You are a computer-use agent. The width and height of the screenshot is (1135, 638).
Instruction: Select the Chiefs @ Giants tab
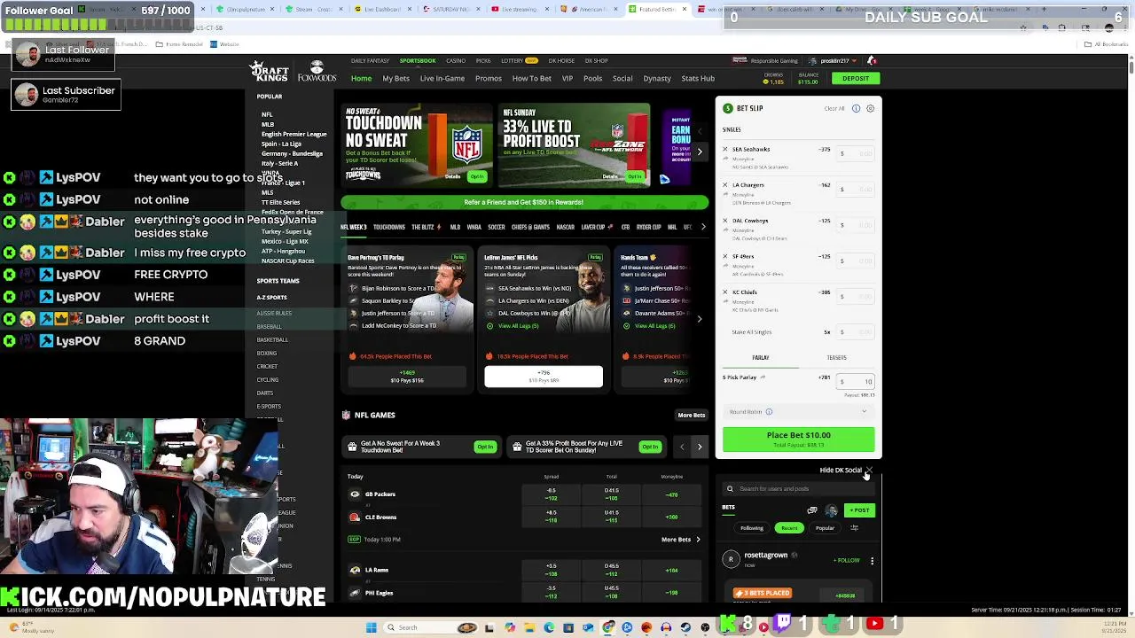tap(530, 227)
